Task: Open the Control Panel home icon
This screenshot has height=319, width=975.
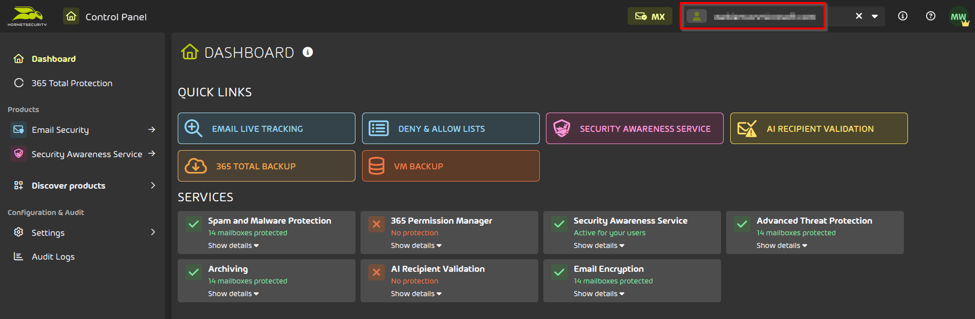Action: (x=71, y=16)
